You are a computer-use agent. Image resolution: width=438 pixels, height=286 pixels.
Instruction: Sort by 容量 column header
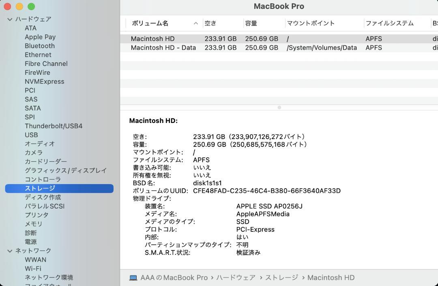(251, 23)
